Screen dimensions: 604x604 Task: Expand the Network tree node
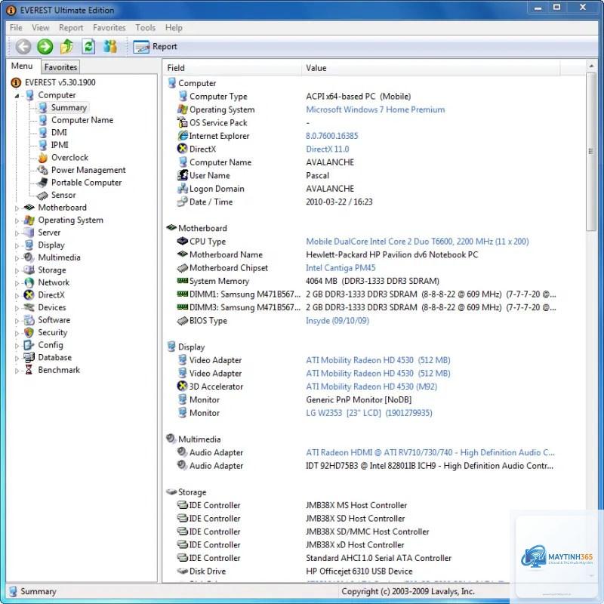point(17,283)
